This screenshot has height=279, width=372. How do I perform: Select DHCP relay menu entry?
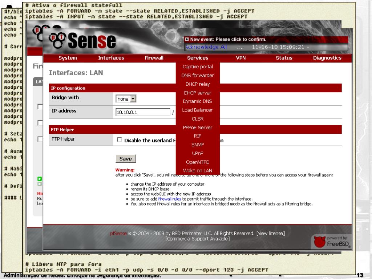198,84
